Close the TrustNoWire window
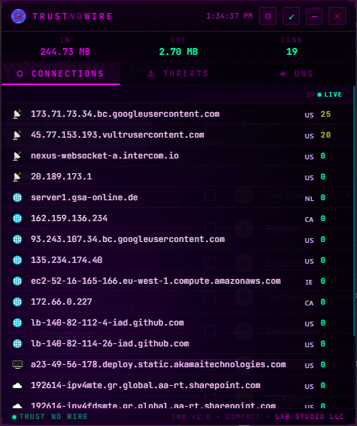 point(337,16)
